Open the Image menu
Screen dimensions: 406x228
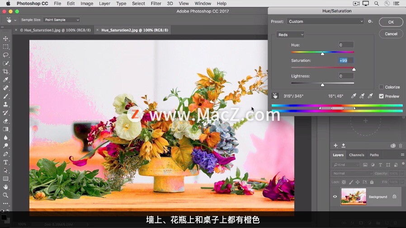point(87,3)
